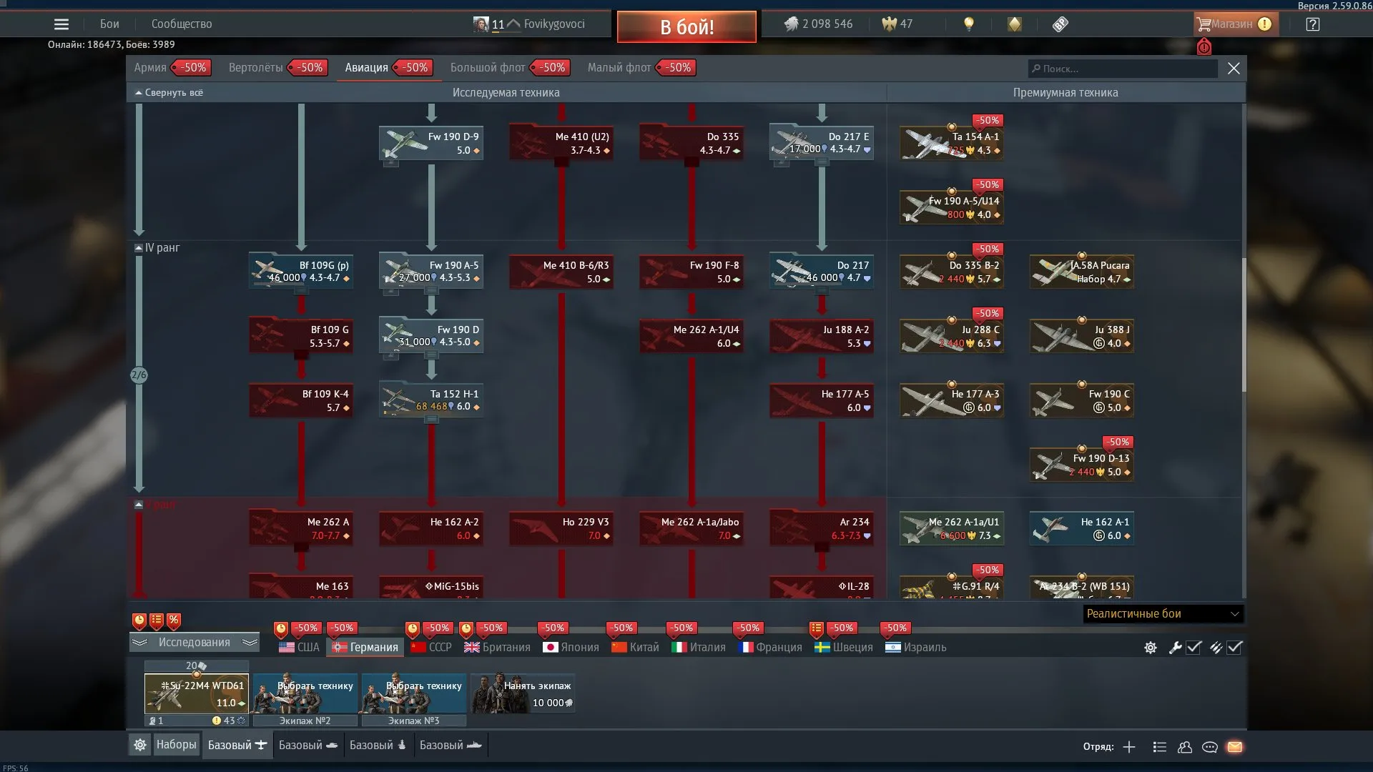The height and width of the screenshot is (772, 1373).
Task: Click the Наборы presets button
Action: point(176,745)
